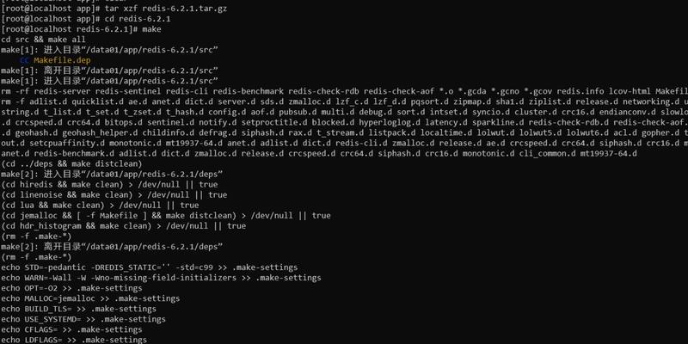This screenshot has width=688, height=344.
Task: Click the '(cd linenoise && make clean)' line
Action: 114,195
